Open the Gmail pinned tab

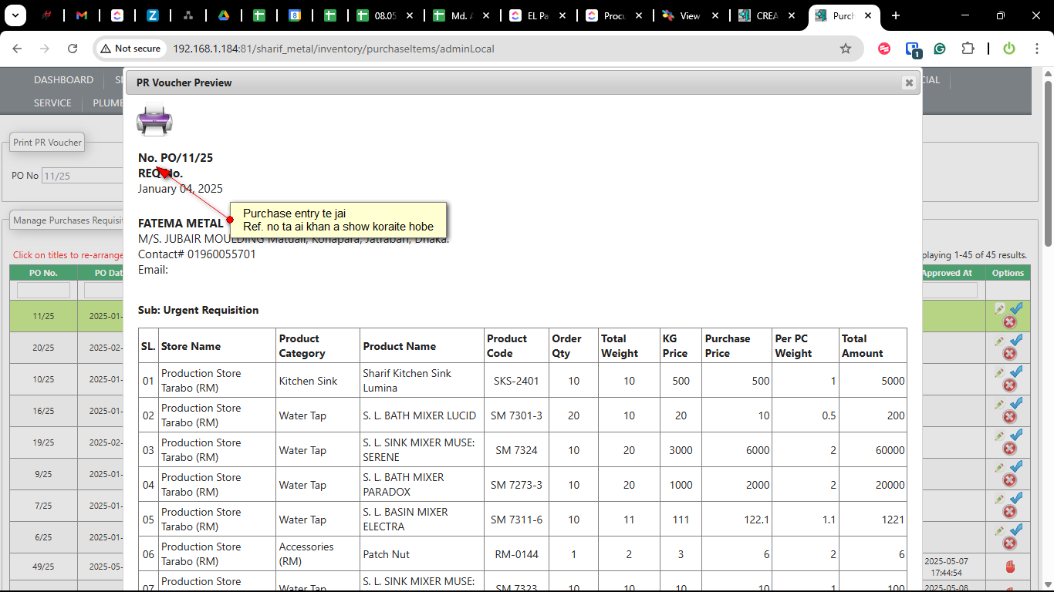pyautogui.click(x=81, y=15)
